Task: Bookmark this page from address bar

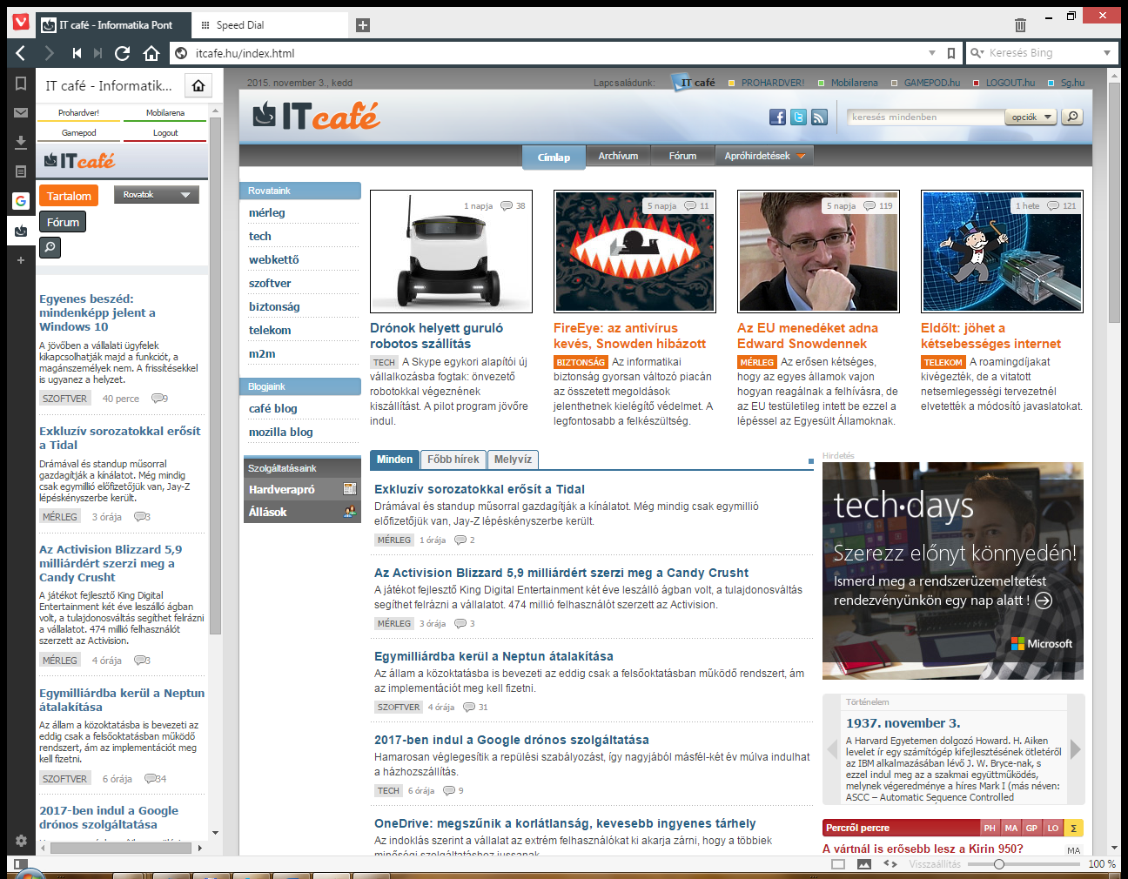Action: [x=951, y=53]
